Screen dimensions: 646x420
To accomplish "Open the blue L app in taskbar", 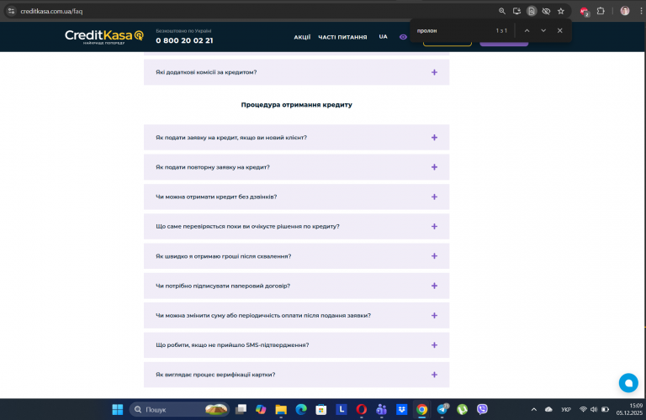I will coord(342,409).
